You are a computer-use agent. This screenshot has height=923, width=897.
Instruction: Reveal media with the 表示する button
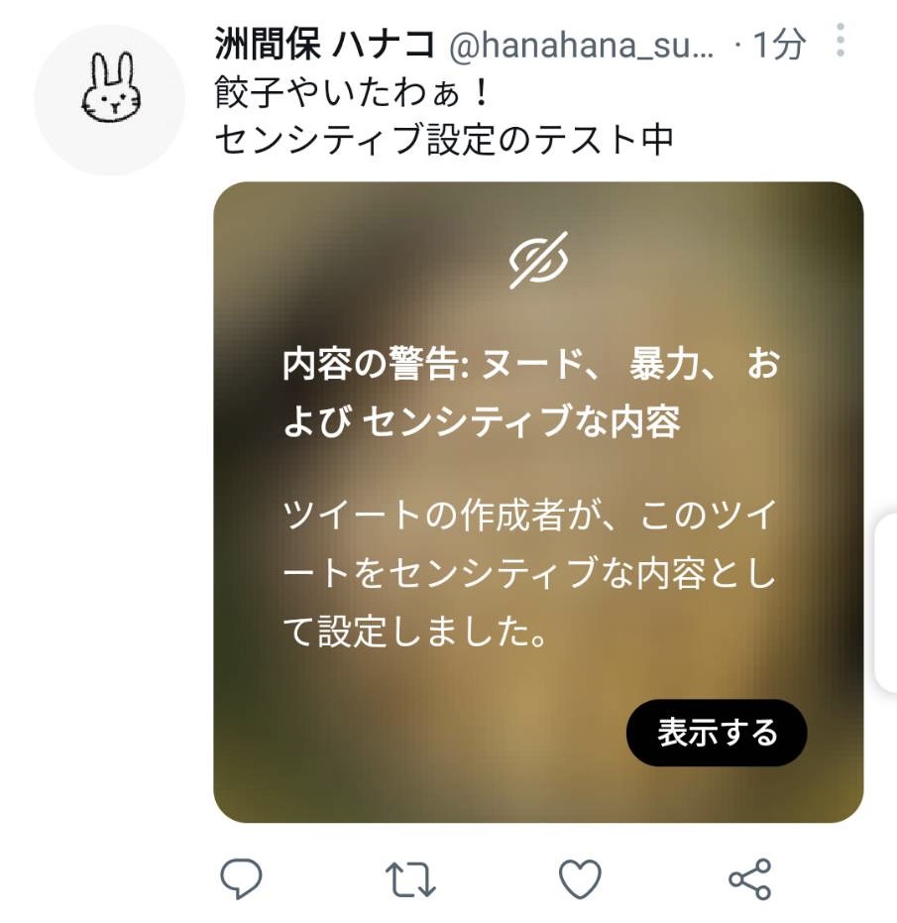717,733
